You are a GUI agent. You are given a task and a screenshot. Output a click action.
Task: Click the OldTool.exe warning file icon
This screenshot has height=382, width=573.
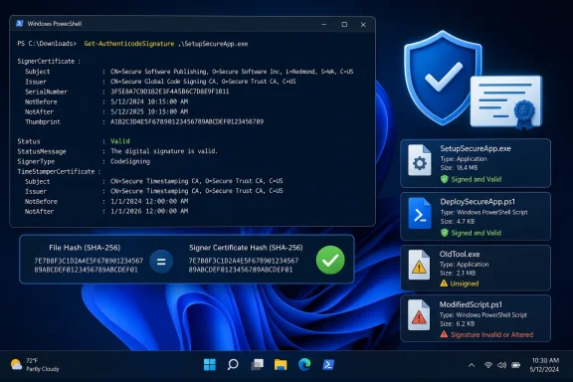point(419,265)
